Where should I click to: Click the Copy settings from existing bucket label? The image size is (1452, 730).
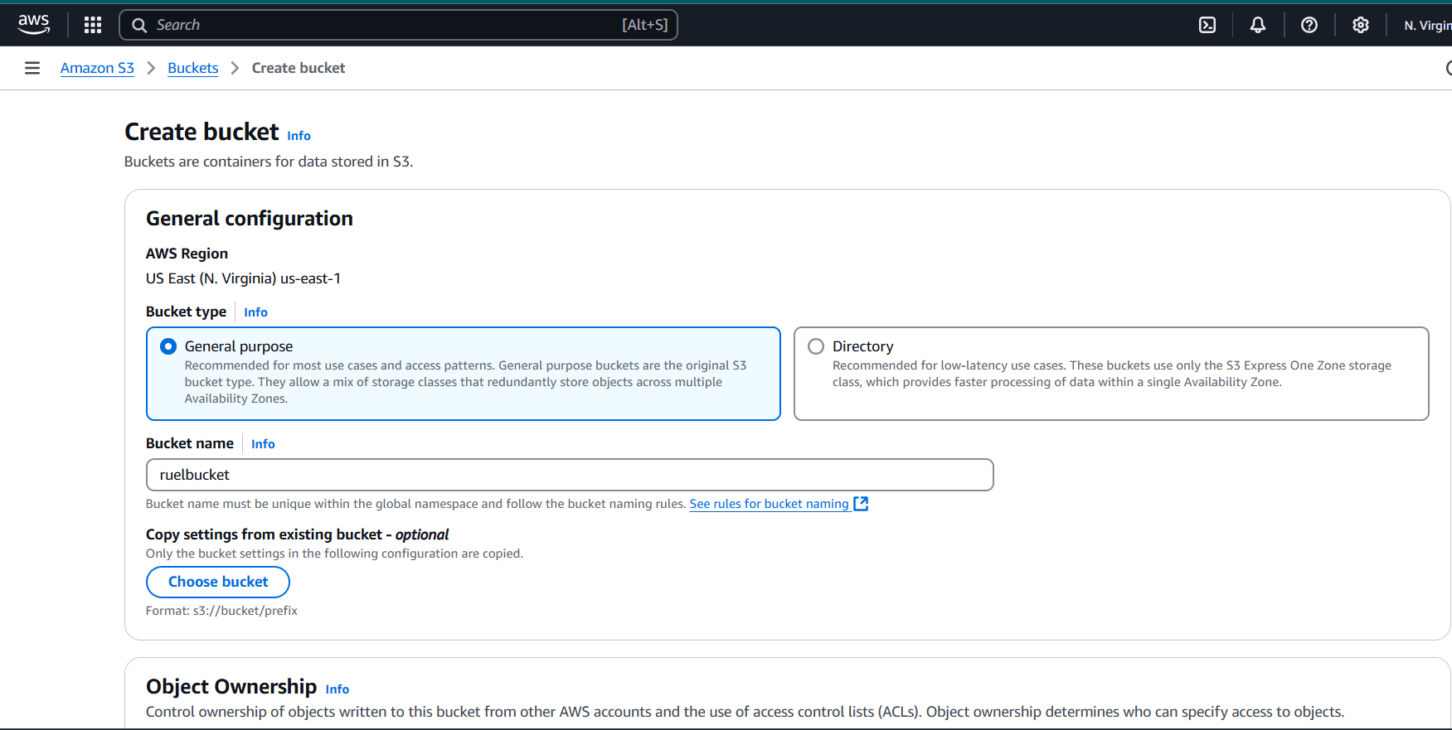(297, 534)
